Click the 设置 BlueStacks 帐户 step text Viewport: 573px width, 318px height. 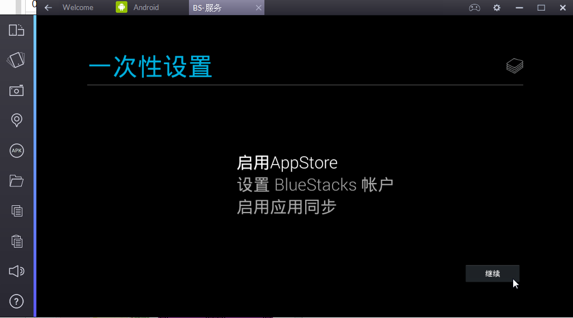(315, 185)
